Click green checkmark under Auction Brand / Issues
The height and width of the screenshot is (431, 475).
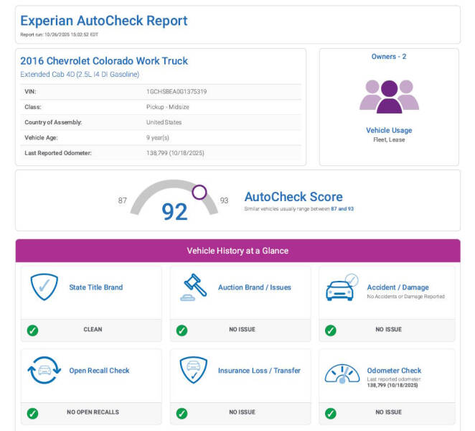(182, 330)
